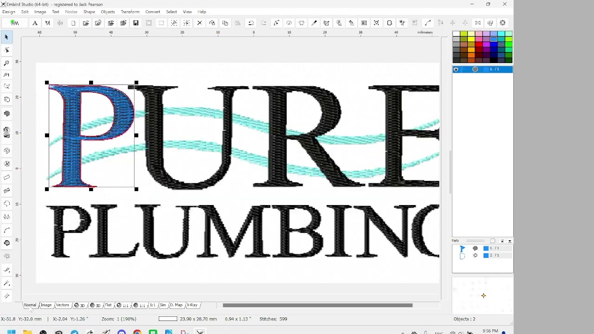The width and height of the screenshot is (594, 334).
Task: Toggle the ring icon on part 2./1
Action: tap(475, 256)
